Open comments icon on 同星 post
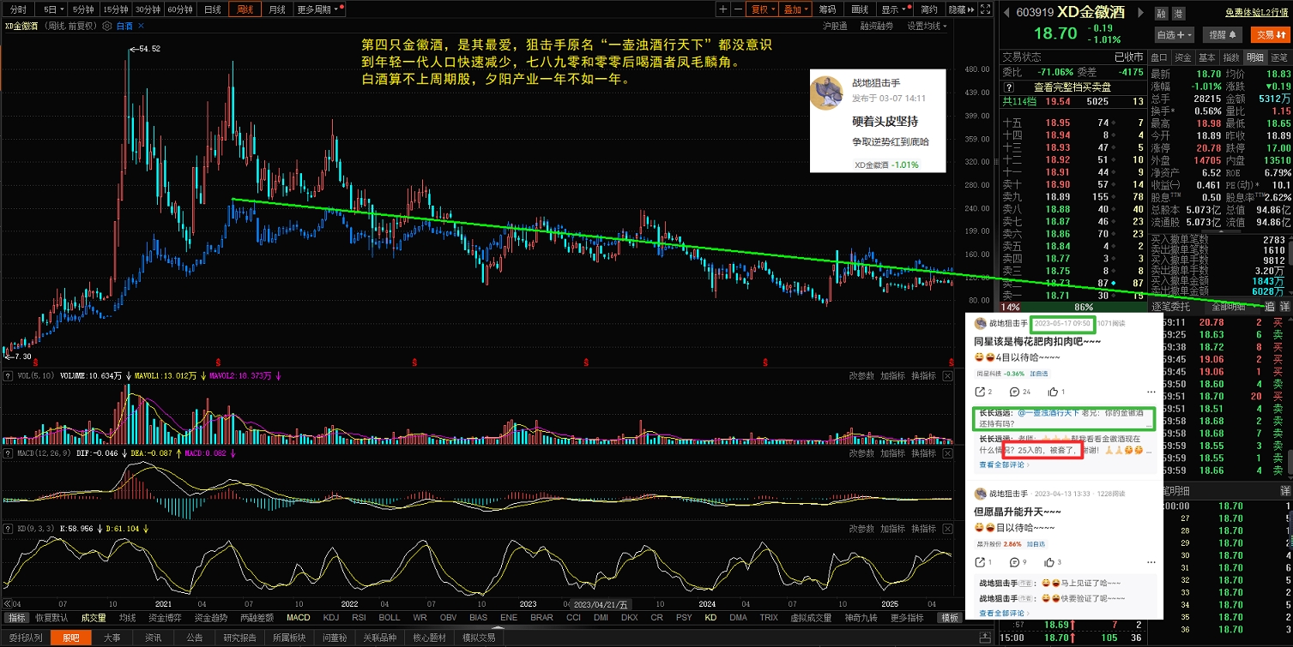Viewport: 1293px width, 647px height. pyautogui.click(x=1014, y=392)
